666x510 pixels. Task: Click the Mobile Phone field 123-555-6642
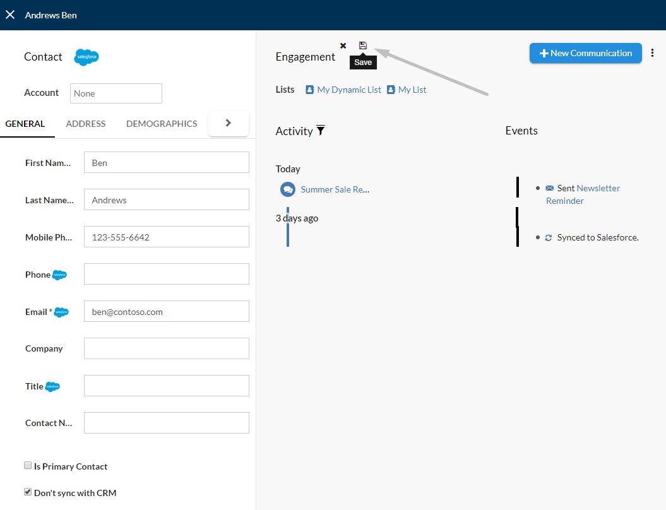point(167,237)
